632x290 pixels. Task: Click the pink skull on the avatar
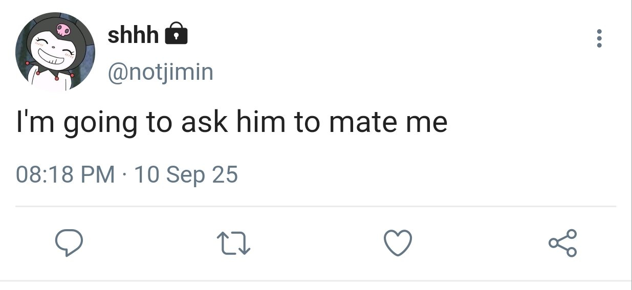[x=63, y=30]
